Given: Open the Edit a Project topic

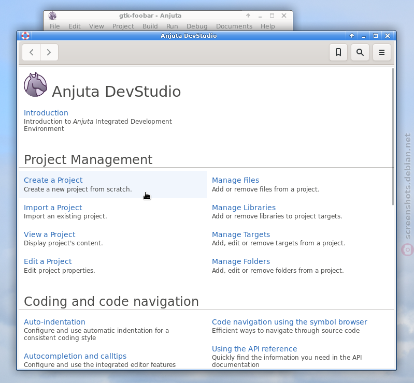Looking at the screenshot, I should pos(48,261).
